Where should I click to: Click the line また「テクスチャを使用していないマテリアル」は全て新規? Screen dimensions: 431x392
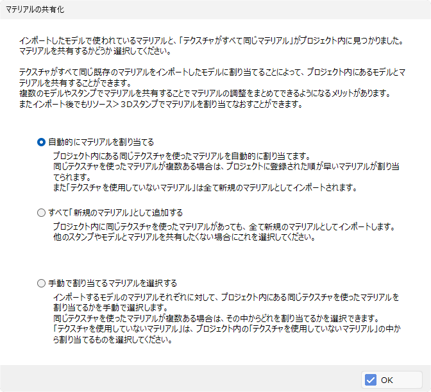pyautogui.click(x=205, y=188)
